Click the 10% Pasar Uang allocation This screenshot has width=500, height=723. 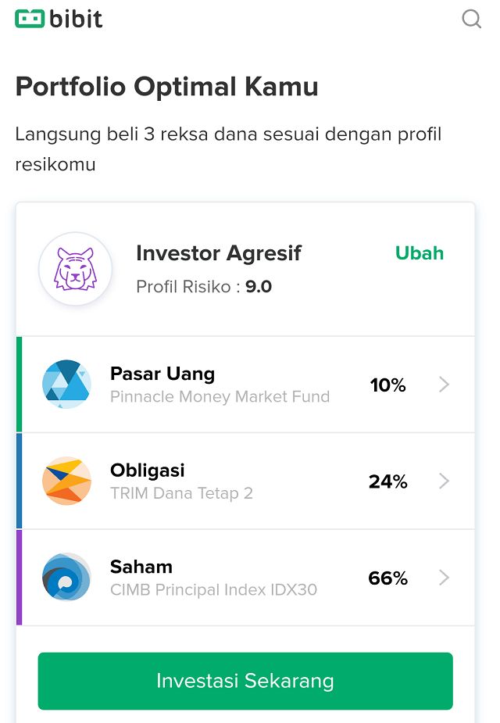coord(388,385)
